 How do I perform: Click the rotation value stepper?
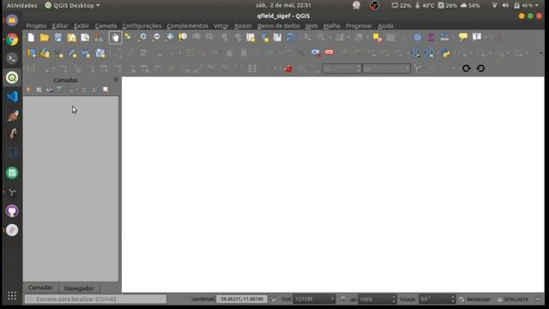[453, 300]
